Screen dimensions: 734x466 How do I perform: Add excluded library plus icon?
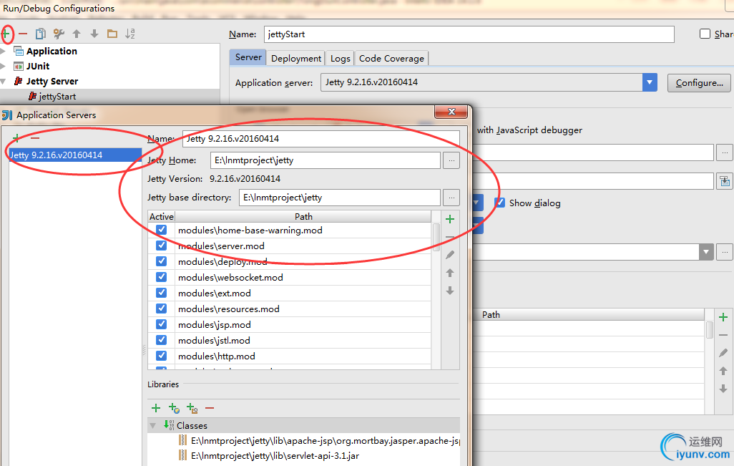coord(192,409)
